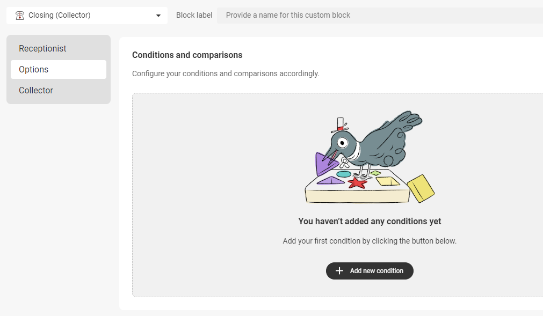
Task: Click the bird's small top hat
Action: 340,124
